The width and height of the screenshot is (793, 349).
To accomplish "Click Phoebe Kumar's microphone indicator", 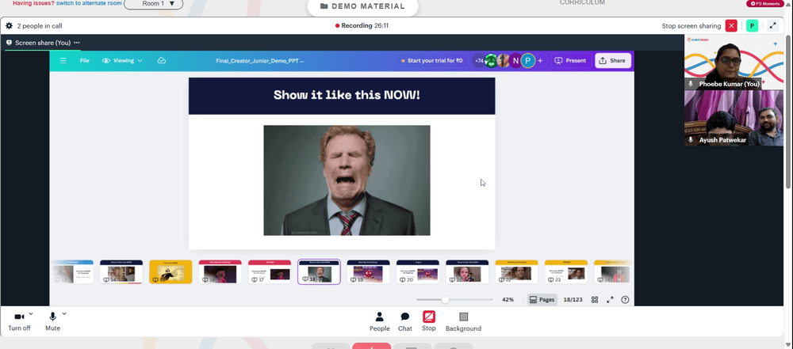I will pos(691,84).
